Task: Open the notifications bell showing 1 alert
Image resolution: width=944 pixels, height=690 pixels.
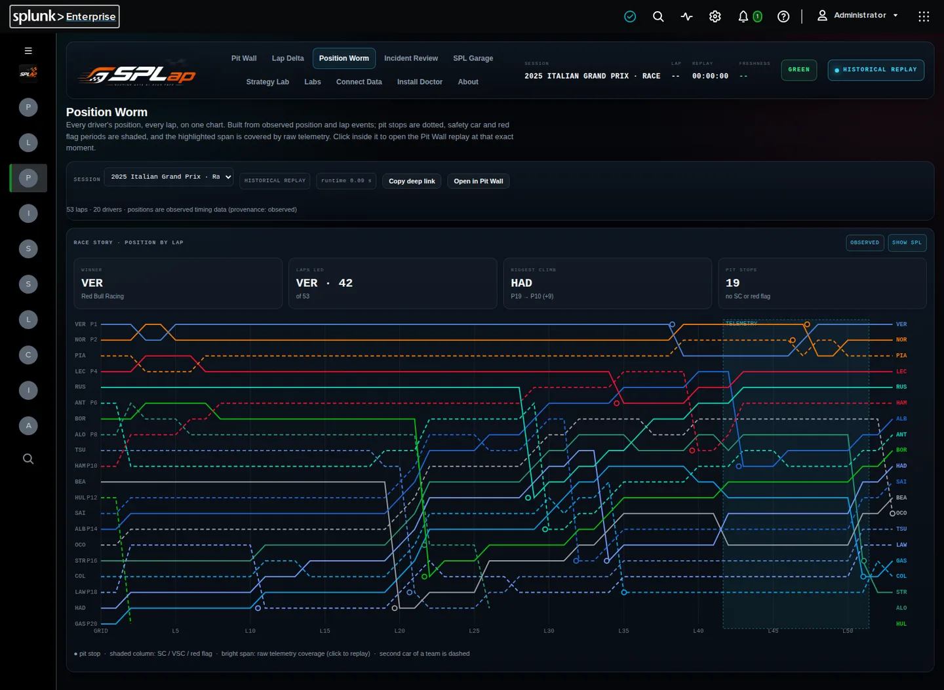Action: tap(749, 16)
